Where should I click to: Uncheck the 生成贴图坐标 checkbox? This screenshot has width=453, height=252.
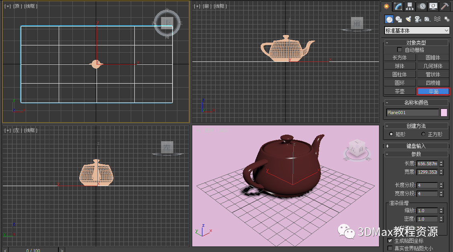(390, 240)
